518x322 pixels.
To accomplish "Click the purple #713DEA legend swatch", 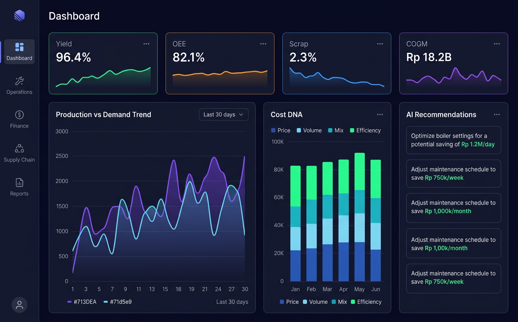I will coord(69,302).
